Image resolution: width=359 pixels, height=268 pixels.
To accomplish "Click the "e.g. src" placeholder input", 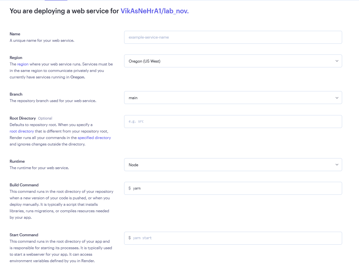I will (233, 121).
